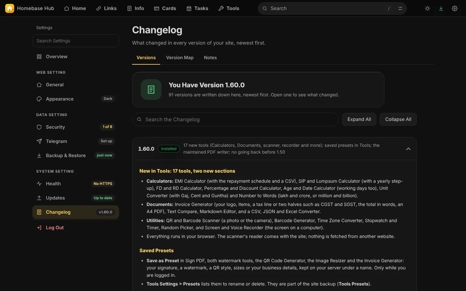Click the Expand All button
466x291 pixels.
(359, 119)
